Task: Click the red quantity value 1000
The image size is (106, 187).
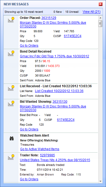Action: tap(47, 71)
